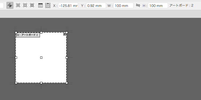Viewport: 201px width, 100px height.
Task: Click the X position field showing -125.81 mm
Action: click(68, 6)
